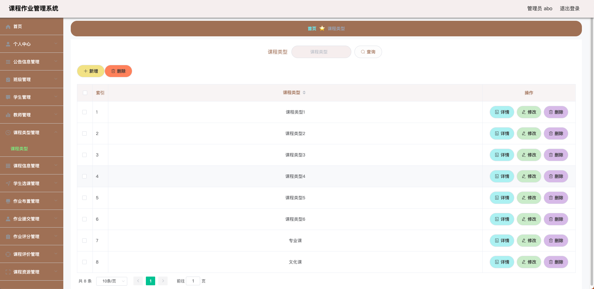Toggle the select-all checkbox in table header
The image size is (594, 289).
85,93
